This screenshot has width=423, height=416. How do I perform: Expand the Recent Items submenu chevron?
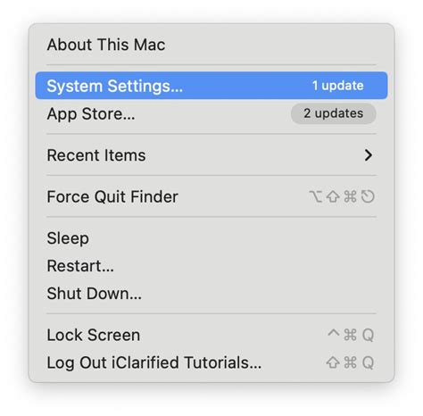(369, 155)
